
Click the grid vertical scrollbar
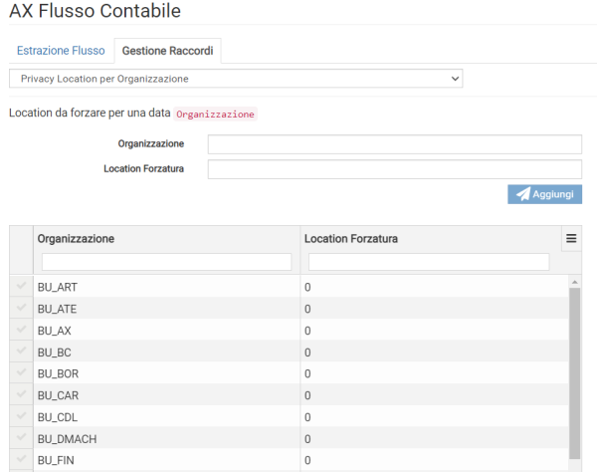click(x=573, y=368)
